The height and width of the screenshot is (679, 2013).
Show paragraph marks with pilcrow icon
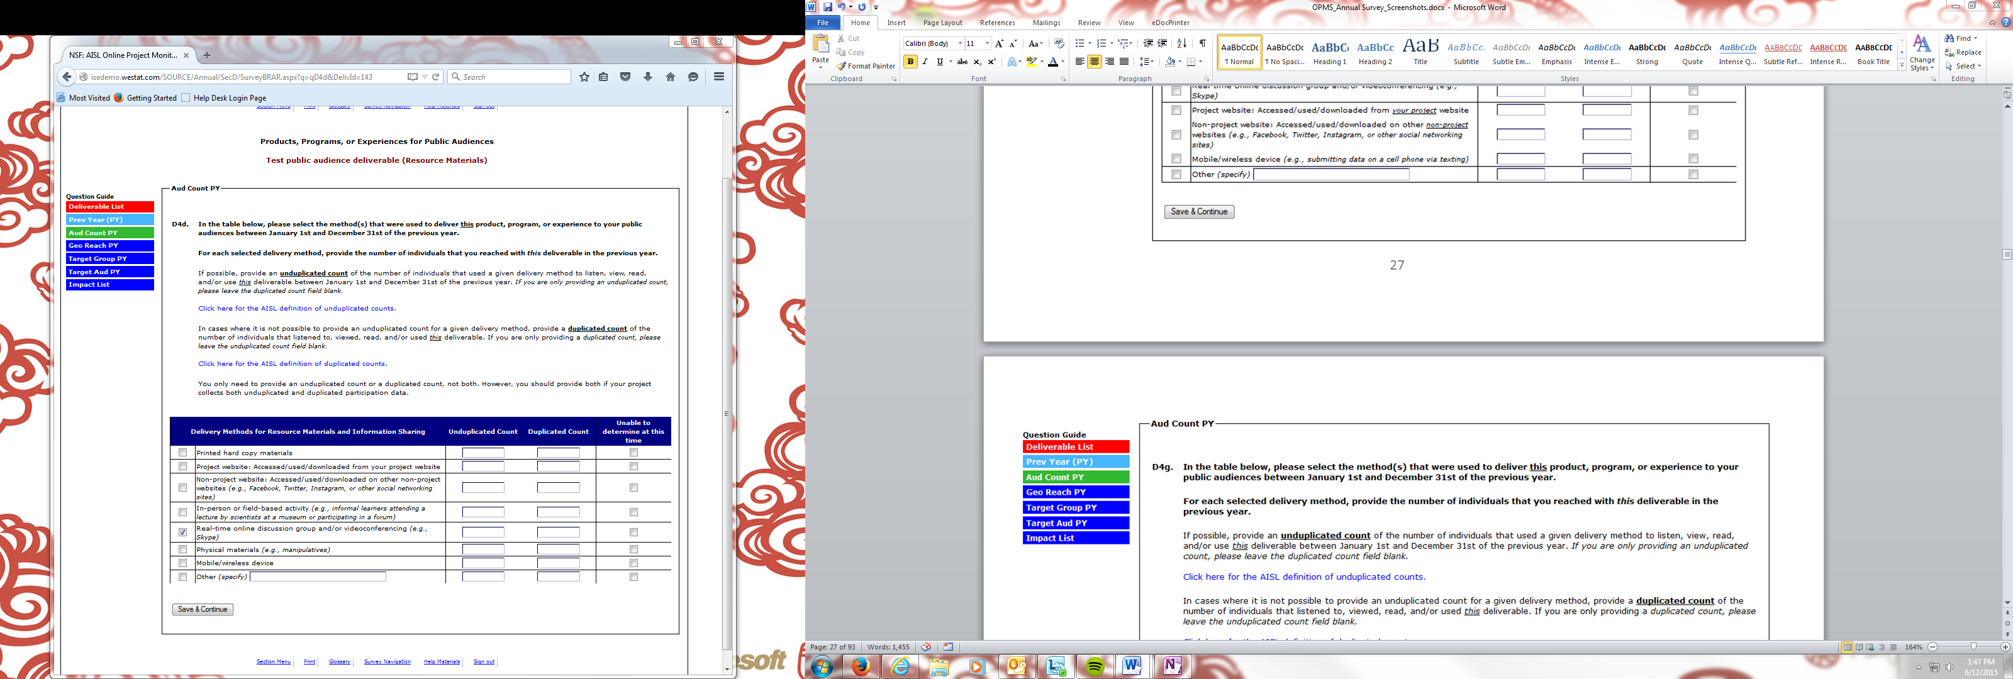[x=1202, y=44]
